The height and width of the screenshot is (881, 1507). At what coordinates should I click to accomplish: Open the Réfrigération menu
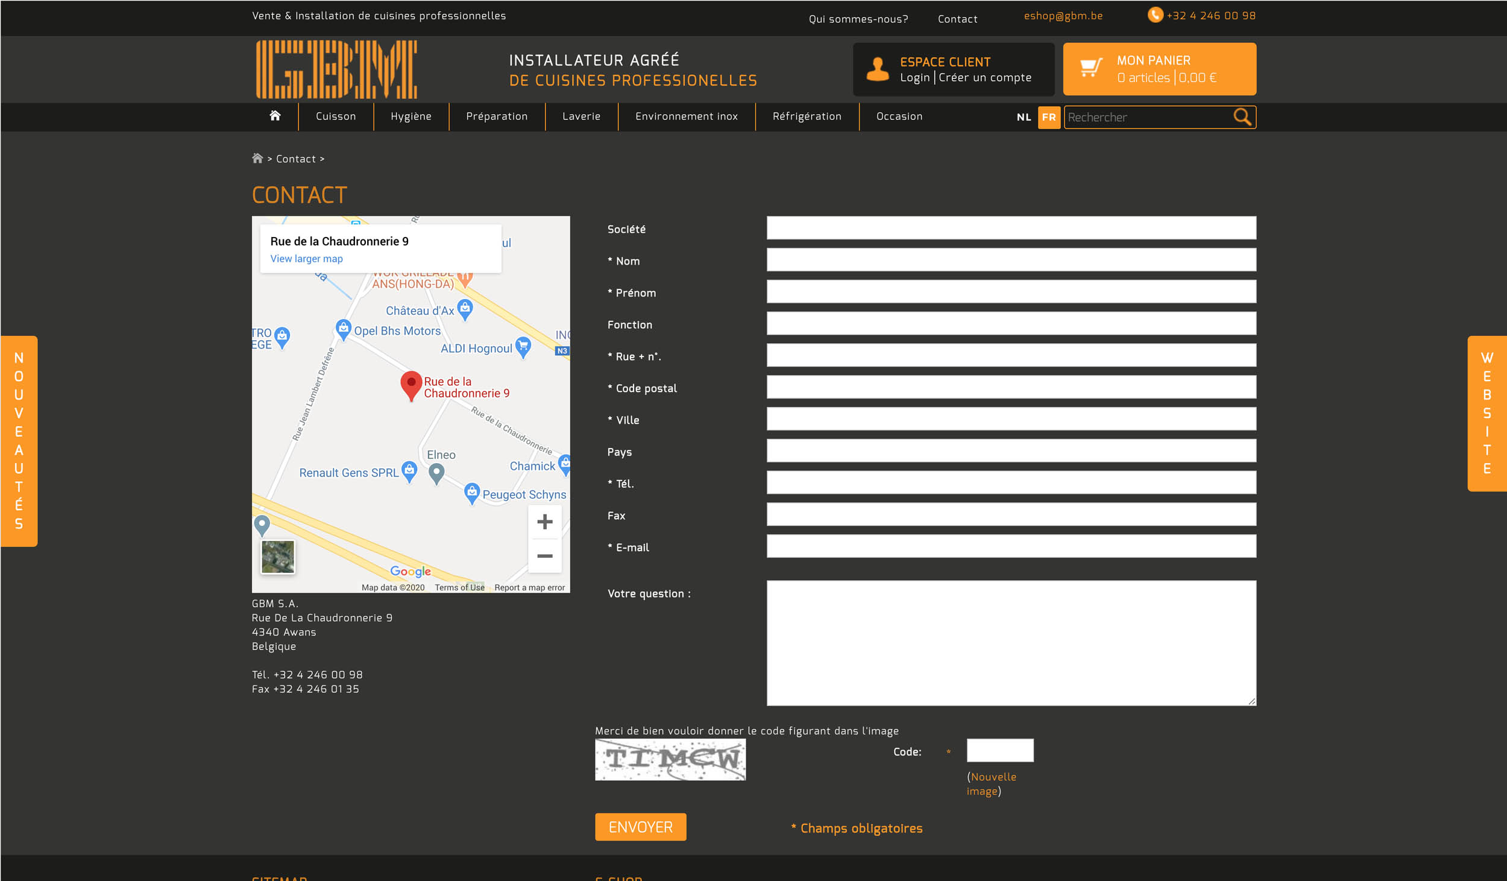pyautogui.click(x=807, y=116)
